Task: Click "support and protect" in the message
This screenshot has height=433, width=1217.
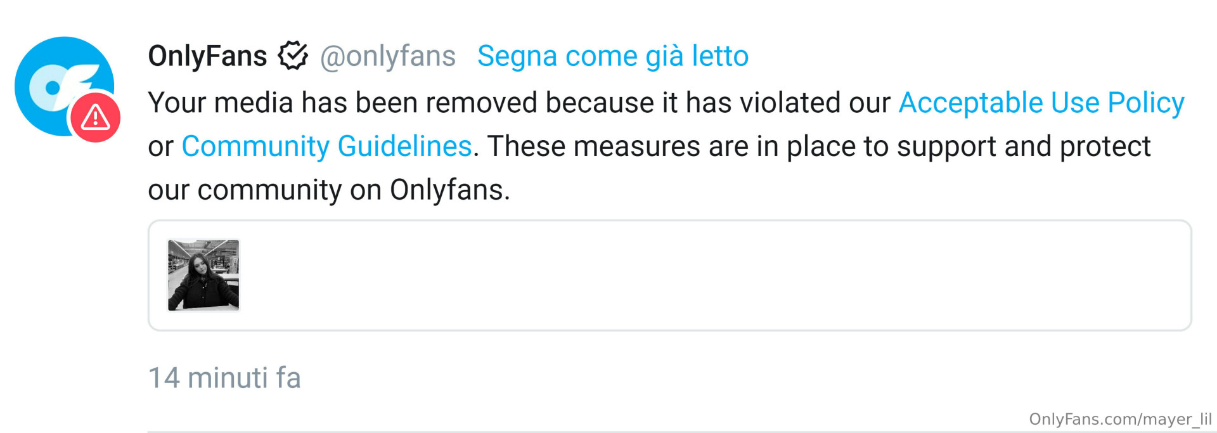Action: (x=1023, y=146)
